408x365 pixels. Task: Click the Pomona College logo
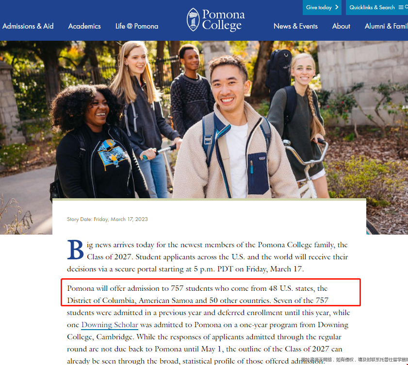[215, 20]
